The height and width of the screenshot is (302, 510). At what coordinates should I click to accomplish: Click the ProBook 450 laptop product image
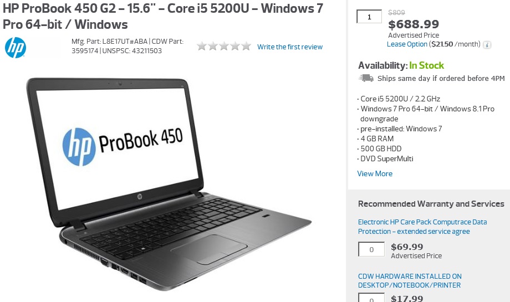(x=169, y=184)
